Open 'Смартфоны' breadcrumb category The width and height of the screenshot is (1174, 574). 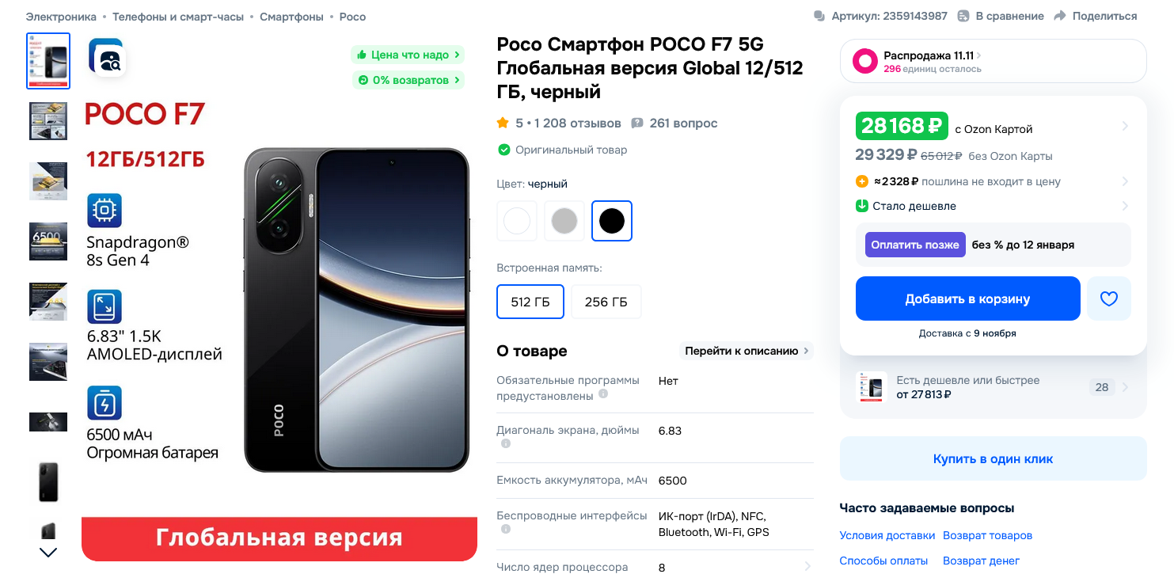click(x=291, y=16)
